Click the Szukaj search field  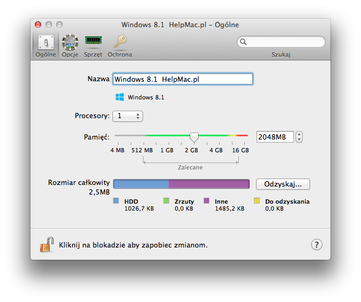click(x=285, y=42)
